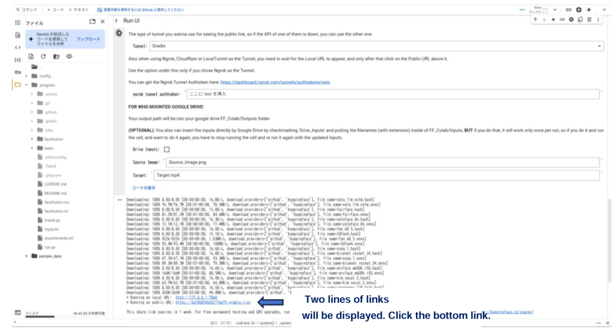The width and height of the screenshot is (612, 332).
Task: Open Gemini sparkle icon in top bar
Action: tap(589, 10)
